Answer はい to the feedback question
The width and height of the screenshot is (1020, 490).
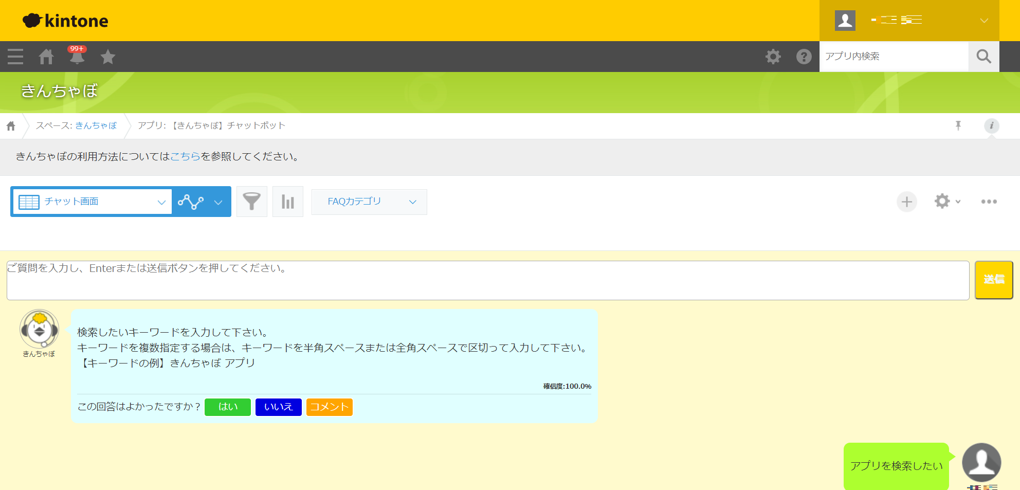pos(227,407)
